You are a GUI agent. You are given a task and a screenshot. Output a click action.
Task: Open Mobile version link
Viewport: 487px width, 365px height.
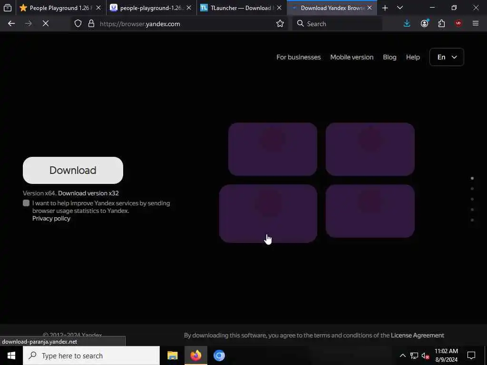click(x=351, y=57)
